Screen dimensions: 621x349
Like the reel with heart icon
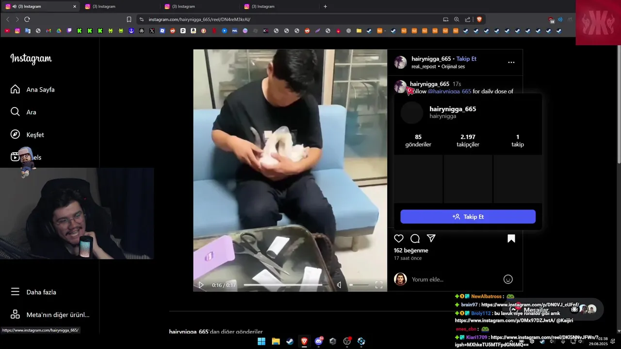click(x=399, y=238)
